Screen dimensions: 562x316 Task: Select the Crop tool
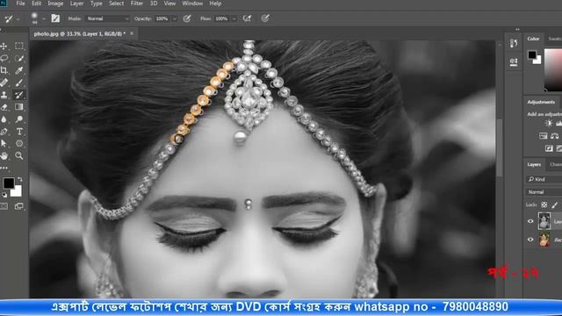[4, 70]
